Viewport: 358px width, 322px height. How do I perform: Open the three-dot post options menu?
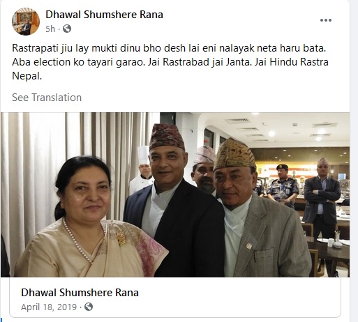tap(326, 20)
